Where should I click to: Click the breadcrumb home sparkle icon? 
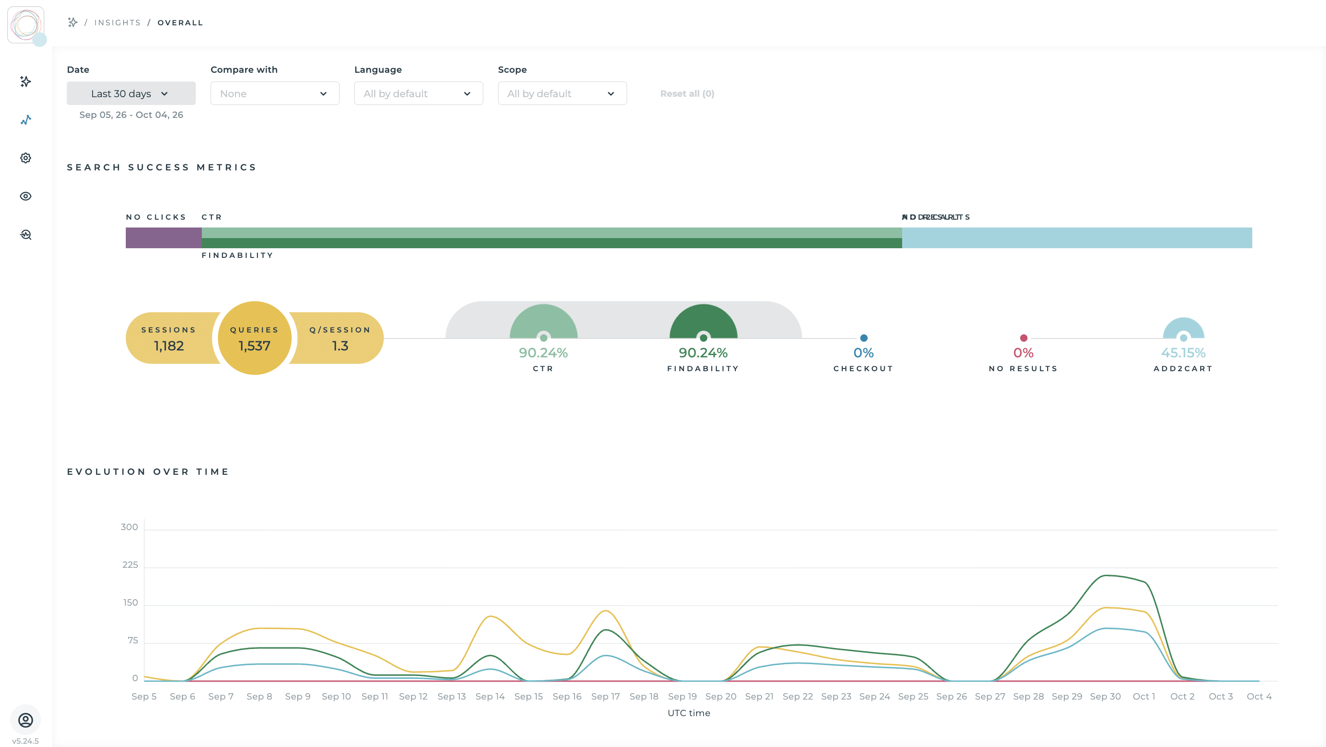point(73,23)
